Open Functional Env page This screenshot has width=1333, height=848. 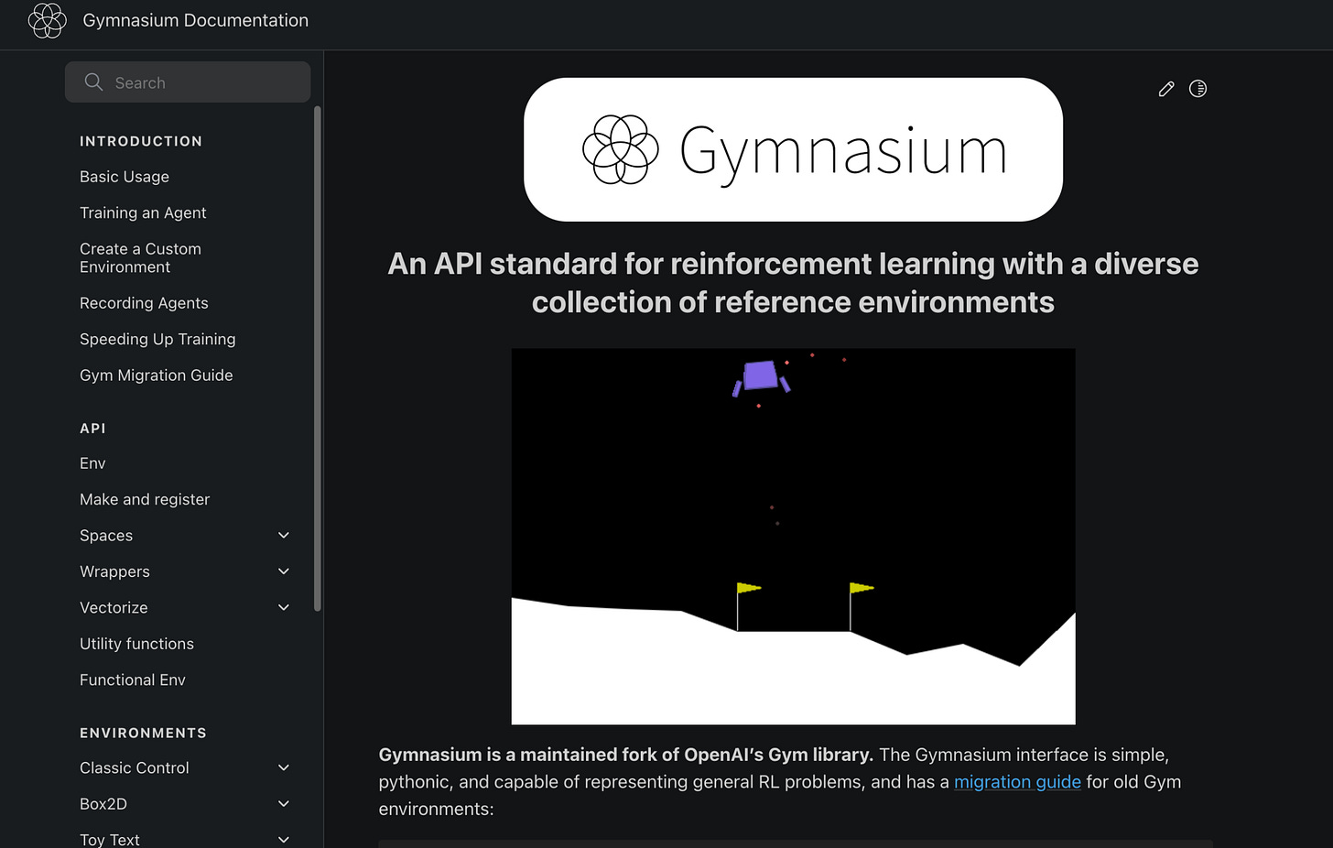click(x=133, y=679)
